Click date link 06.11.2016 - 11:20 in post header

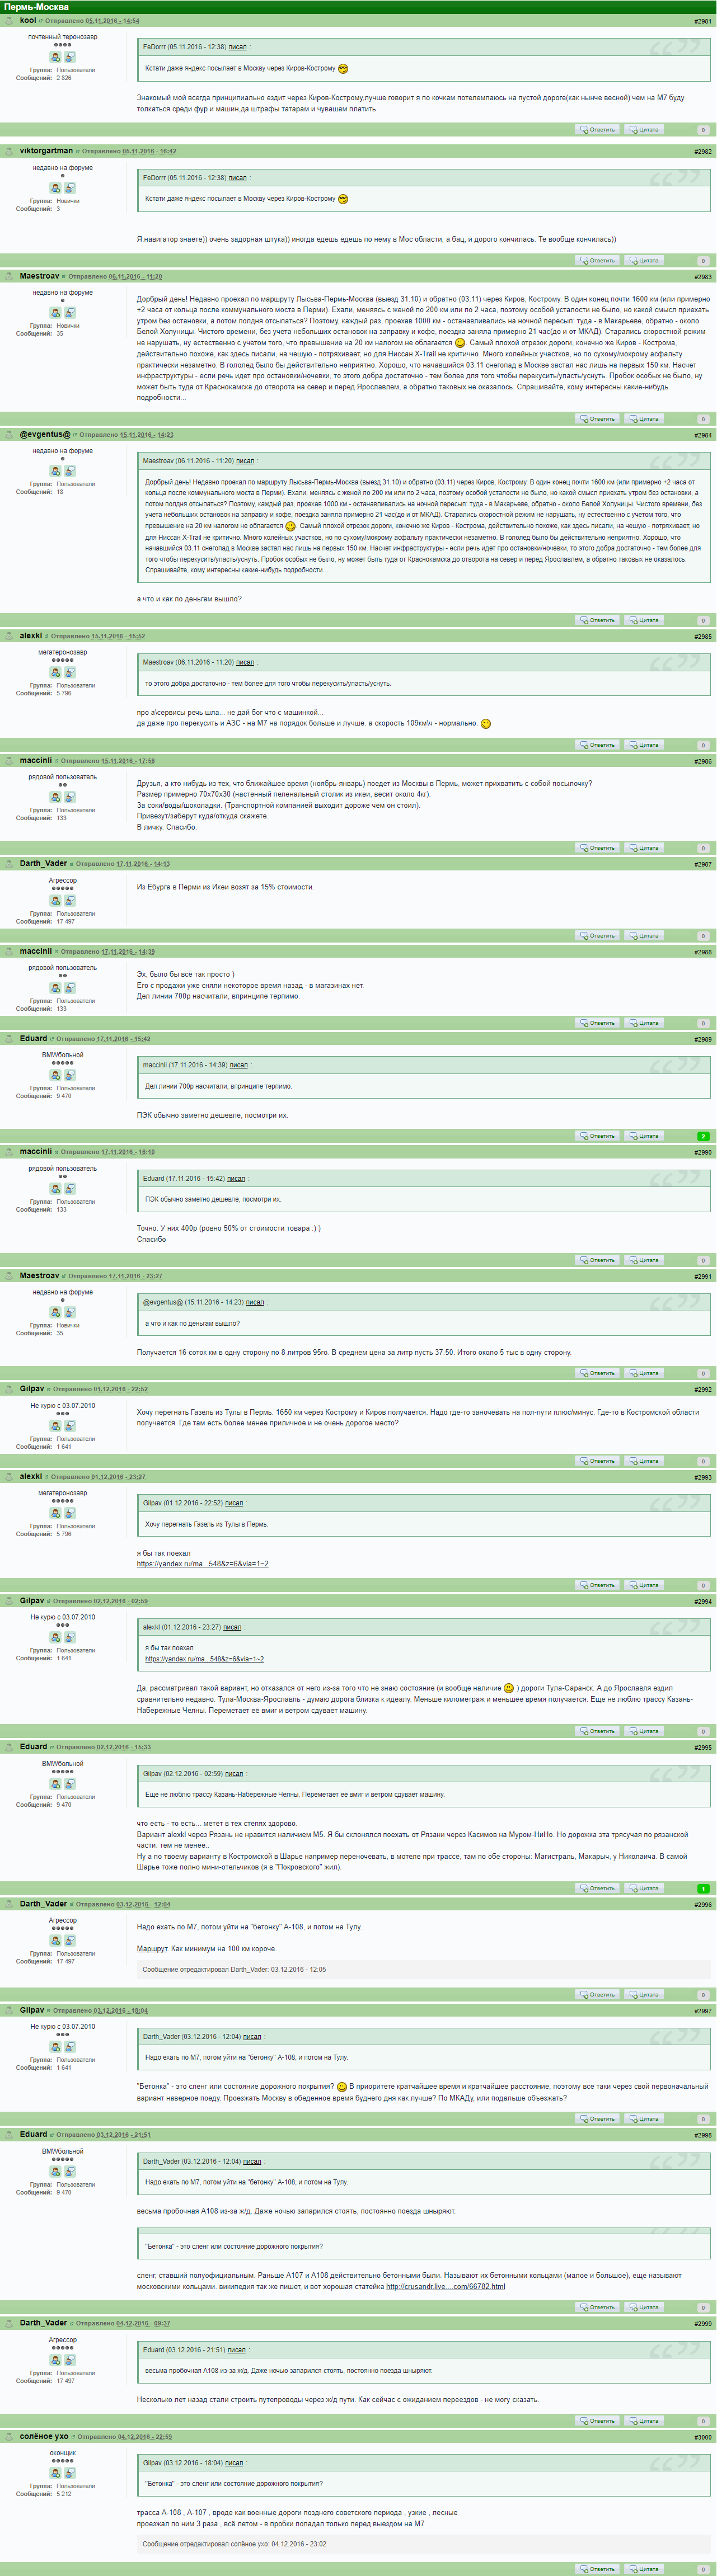[x=135, y=277]
